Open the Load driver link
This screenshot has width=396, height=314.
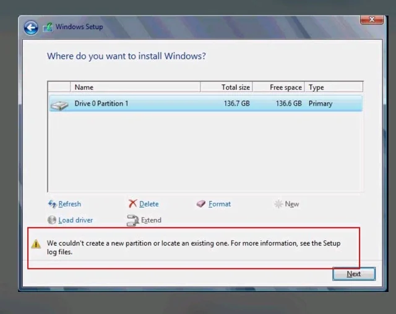click(x=75, y=220)
